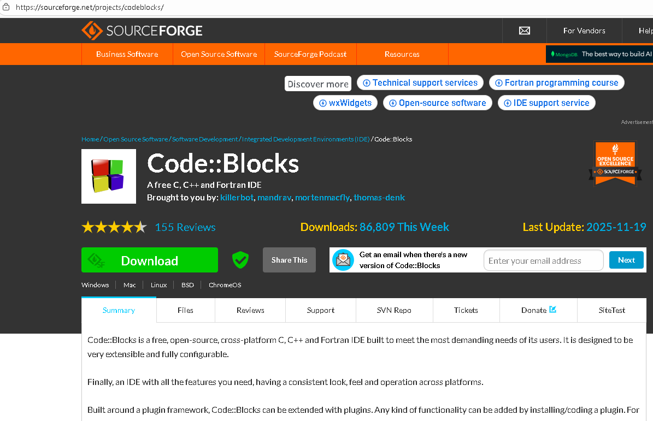This screenshot has height=421, width=653.
Task: Open the SVN Repo tab
Action: (x=394, y=310)
